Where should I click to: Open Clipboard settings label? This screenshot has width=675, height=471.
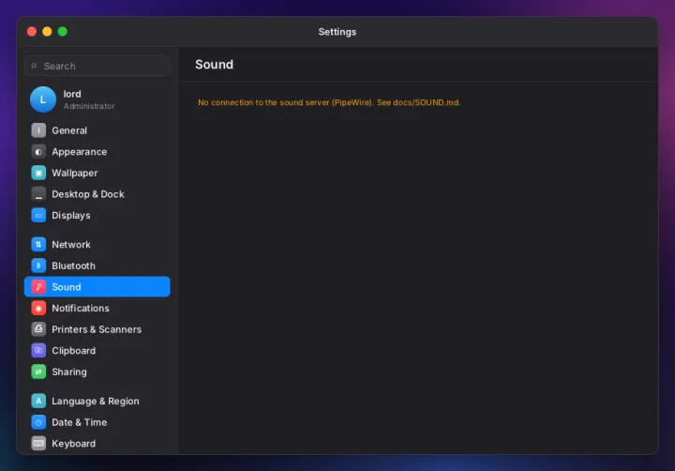[74, 351]
